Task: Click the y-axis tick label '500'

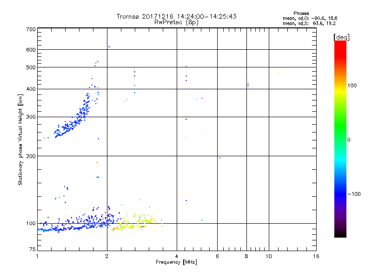Action: click(31, 67)
